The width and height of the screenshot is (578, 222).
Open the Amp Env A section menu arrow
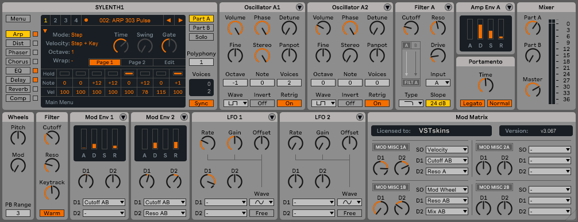pos(509,7)
